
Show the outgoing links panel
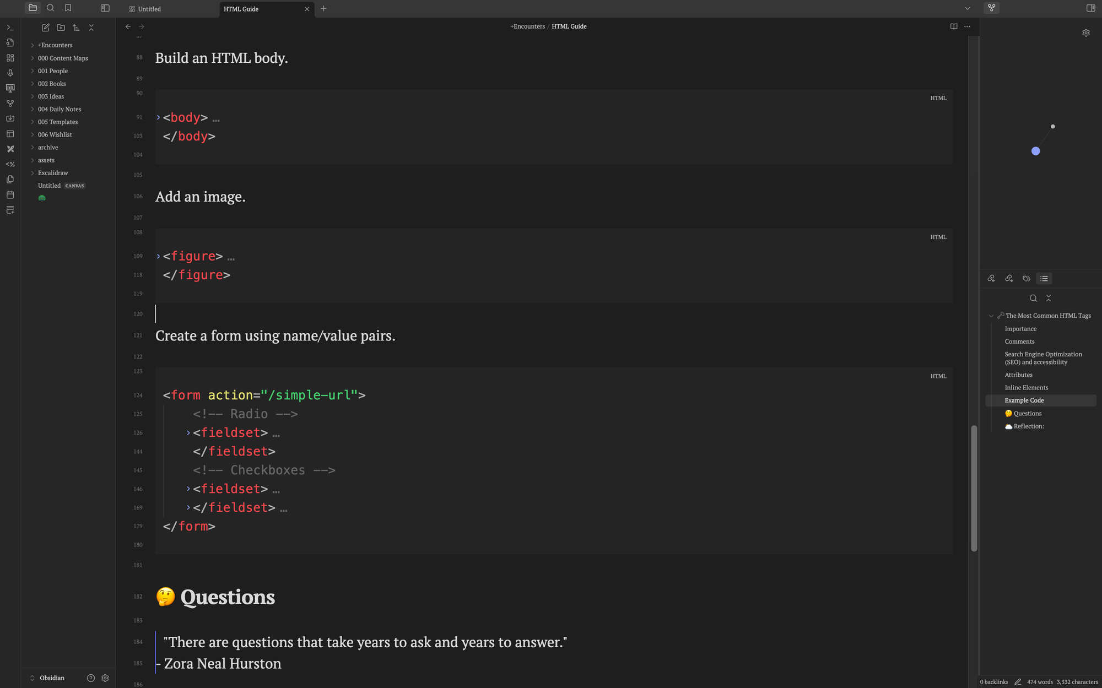tap(1009, 279)
